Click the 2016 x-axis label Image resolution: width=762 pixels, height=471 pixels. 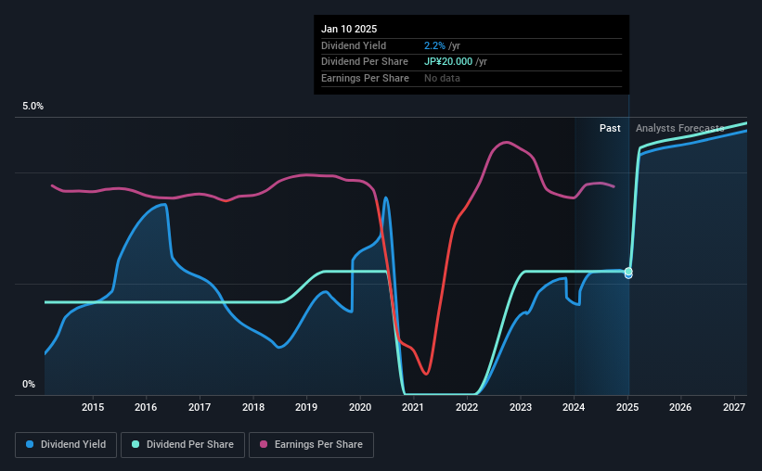point(146,407)
